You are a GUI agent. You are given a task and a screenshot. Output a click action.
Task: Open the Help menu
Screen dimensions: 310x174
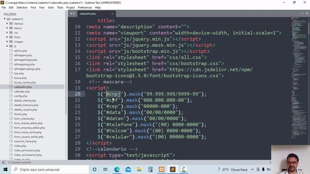tap(98, 8)
